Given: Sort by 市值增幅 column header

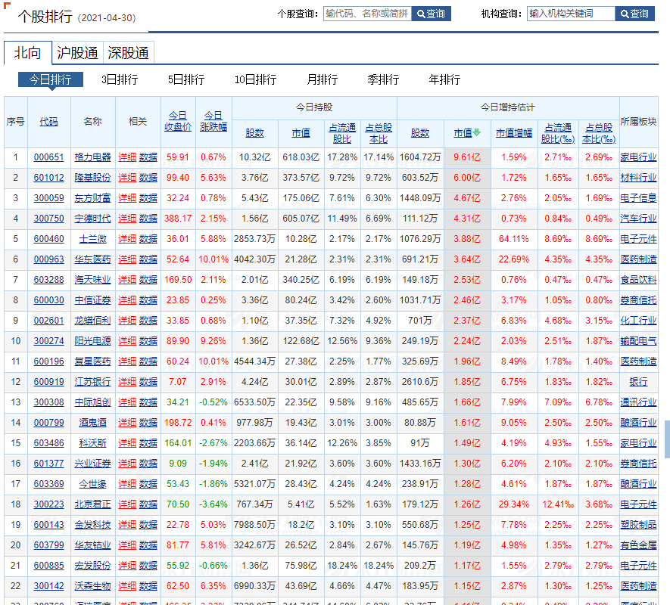Looking at the screenshot, I should click(514, 133).
